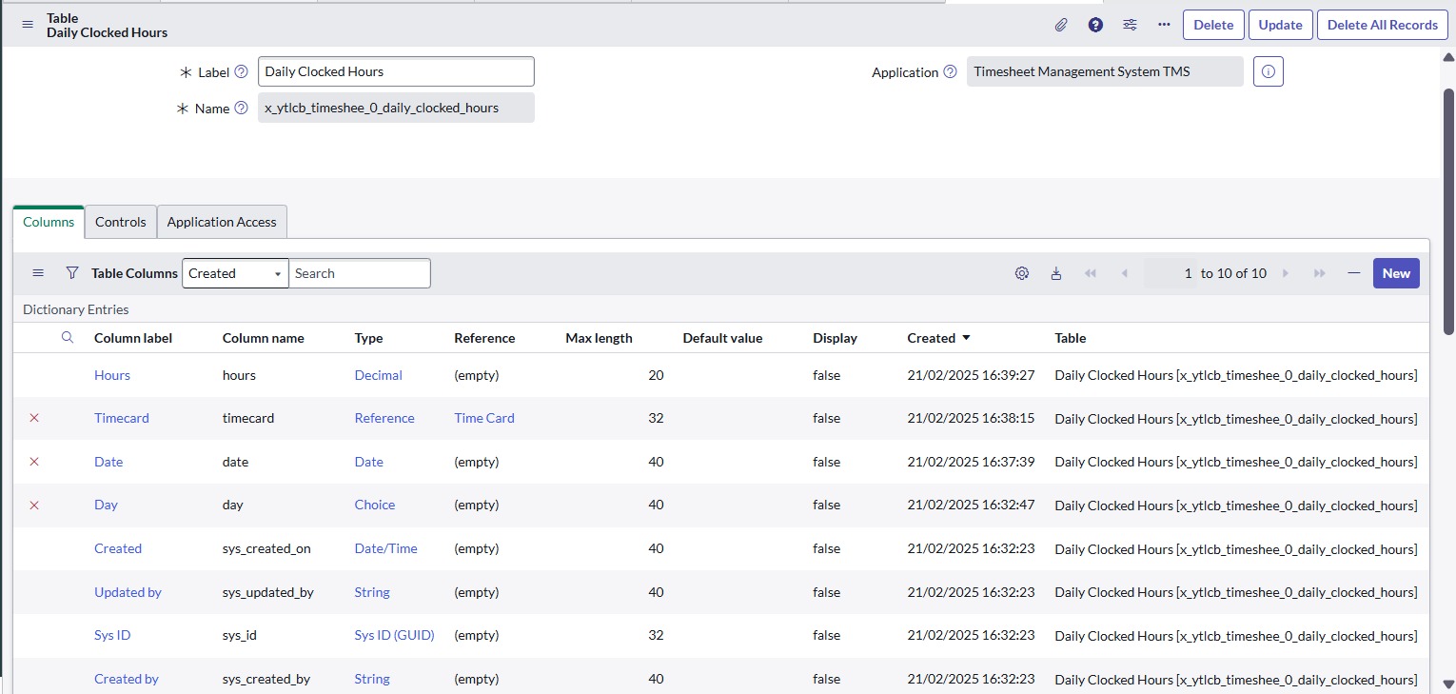Image resolution: width=1456 pixels, height=694 pixels.
Task: Click the Delete All Records button
Action: point(1382,25)
